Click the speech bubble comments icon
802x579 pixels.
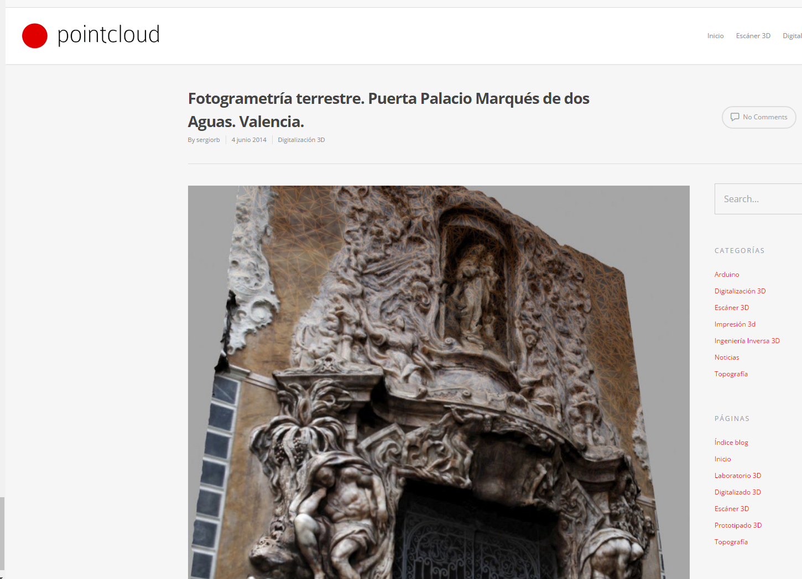click(x=735, y=117)
